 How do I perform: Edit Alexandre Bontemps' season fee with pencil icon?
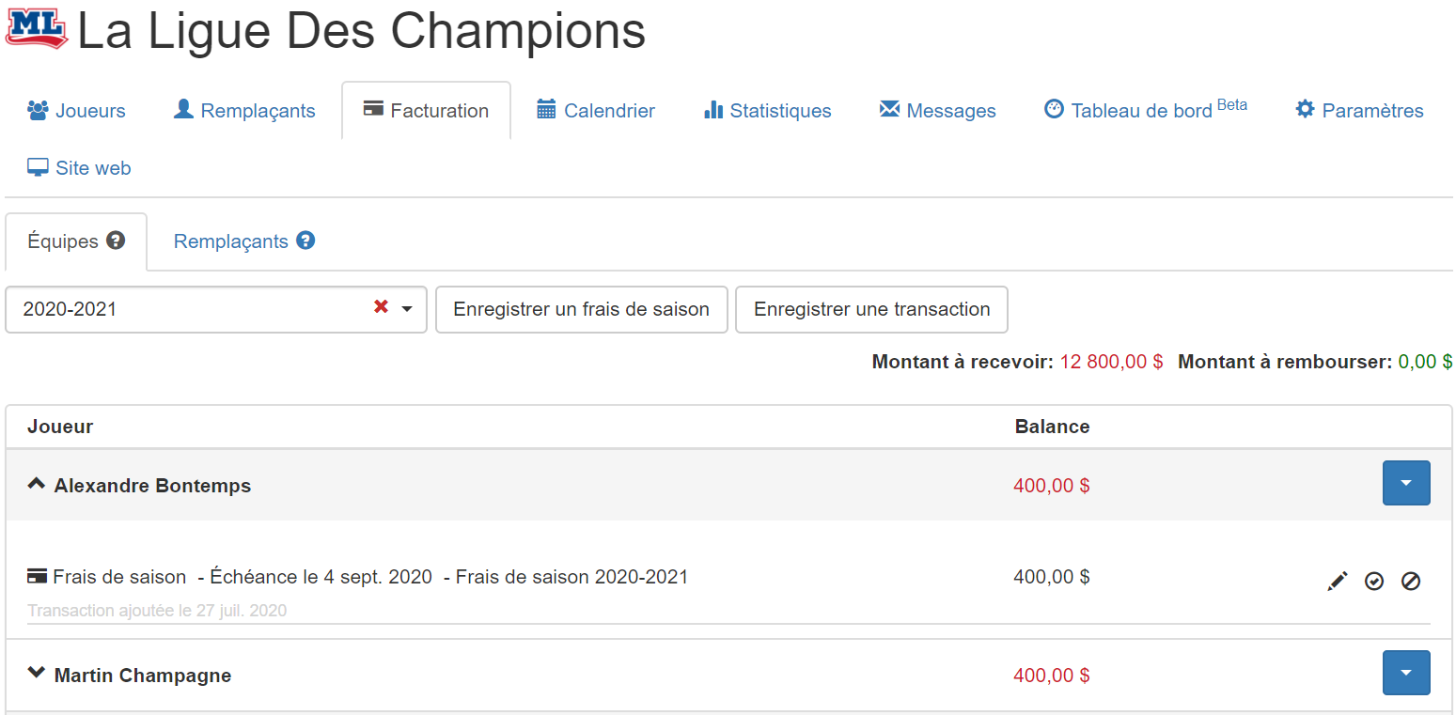click(x=1338, y=582)
